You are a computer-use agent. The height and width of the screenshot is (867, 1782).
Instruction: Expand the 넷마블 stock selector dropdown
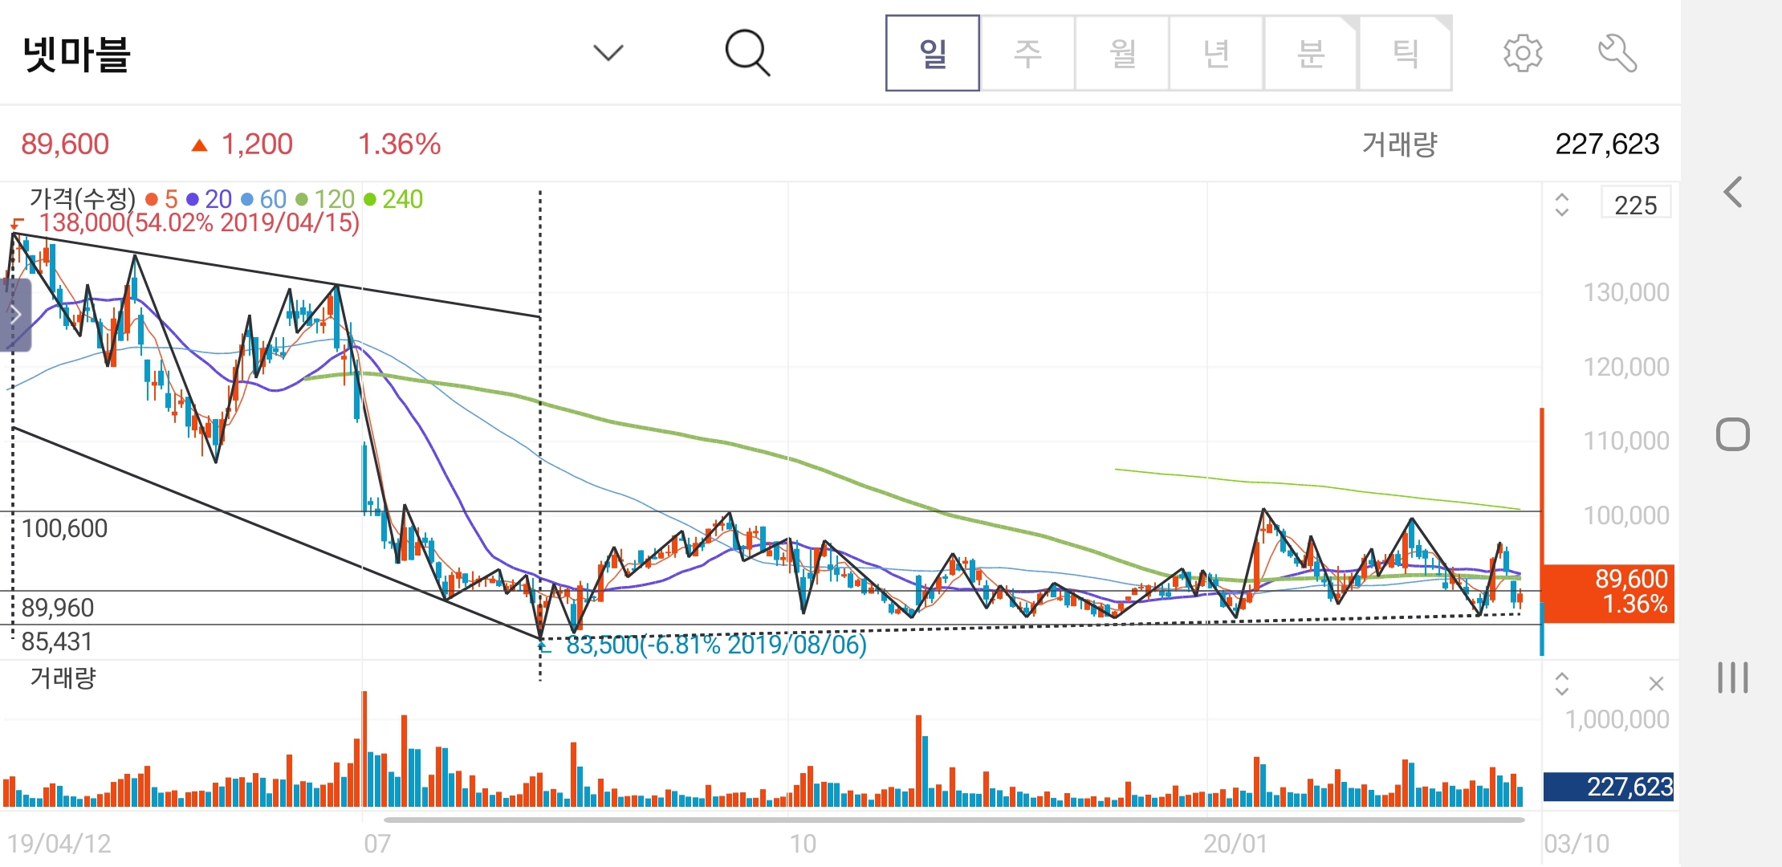click(608, 53)
